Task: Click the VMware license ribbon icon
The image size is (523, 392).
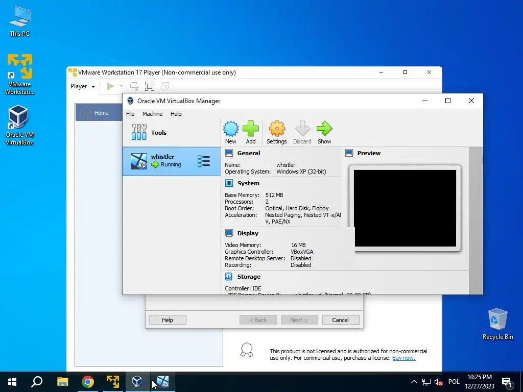Action: (247, 350)
